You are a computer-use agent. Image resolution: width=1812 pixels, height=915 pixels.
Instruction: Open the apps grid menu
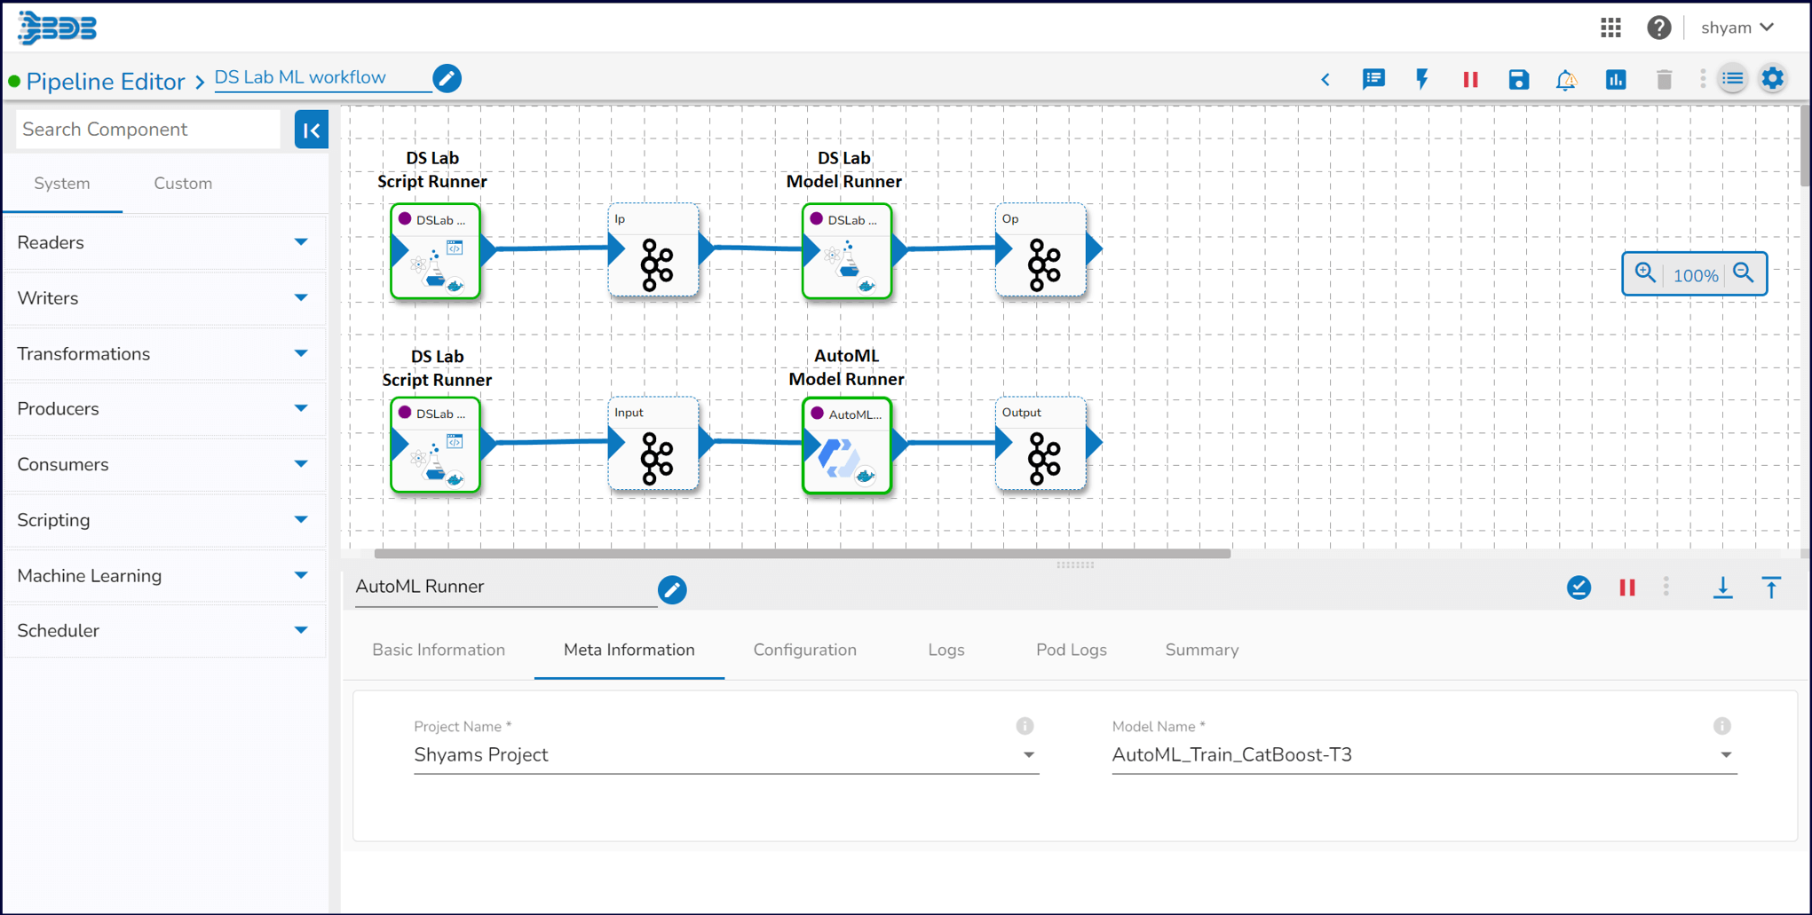pyautogui.click(x=1610, y=28)
